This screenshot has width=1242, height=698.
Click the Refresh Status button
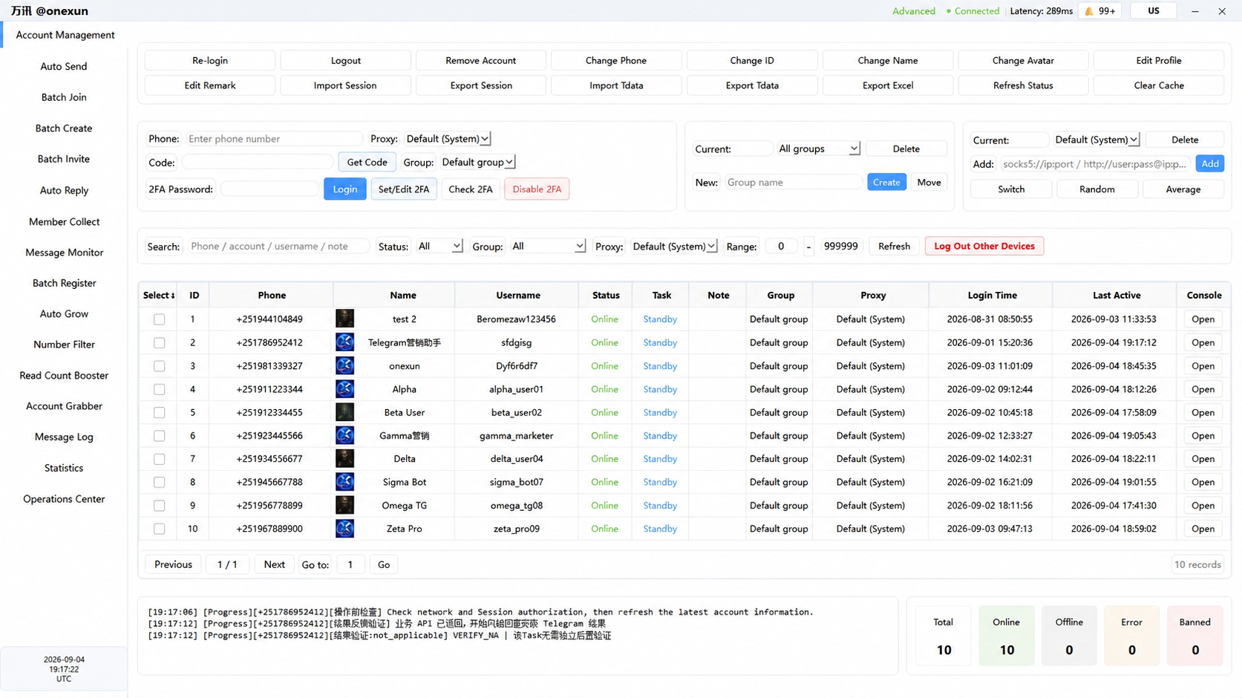click(x=1023, y=85)
